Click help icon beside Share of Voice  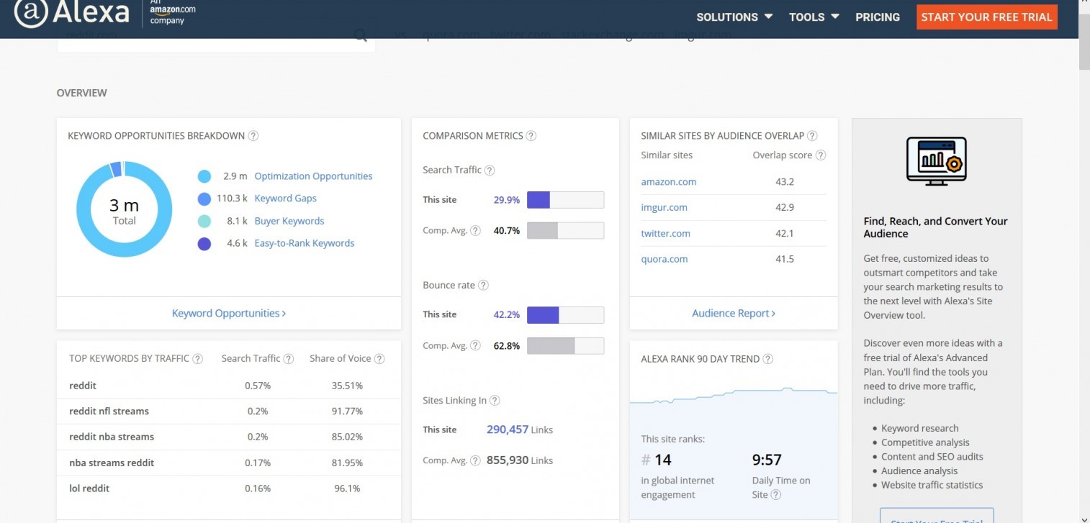click(x=379, y=359)
